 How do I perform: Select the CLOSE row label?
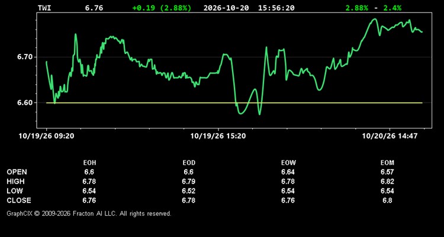tap(19, 200)
